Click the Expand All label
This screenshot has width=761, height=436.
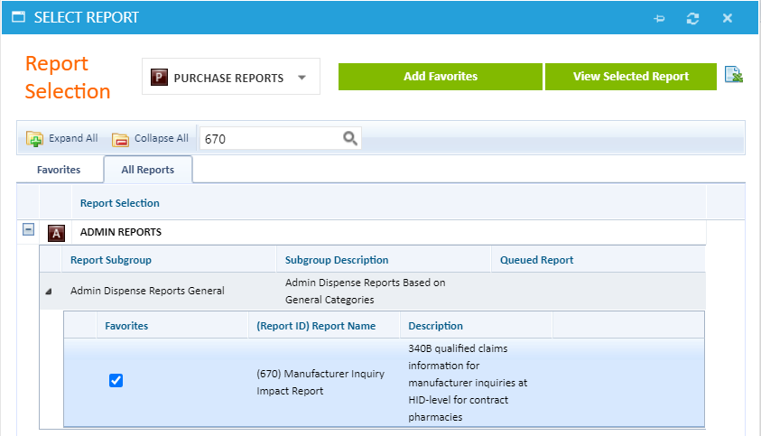pyautogui.click(x=73, y=138)
